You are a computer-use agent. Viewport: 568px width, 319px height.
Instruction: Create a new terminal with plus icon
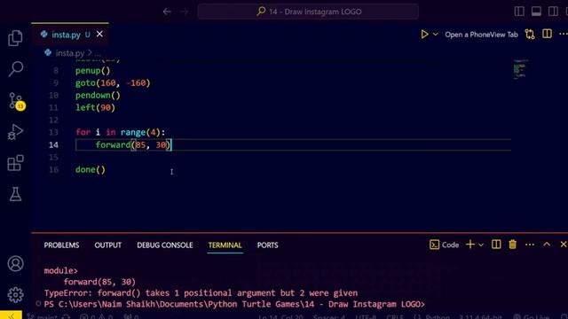pyautogui.click(x=470, y=245)
